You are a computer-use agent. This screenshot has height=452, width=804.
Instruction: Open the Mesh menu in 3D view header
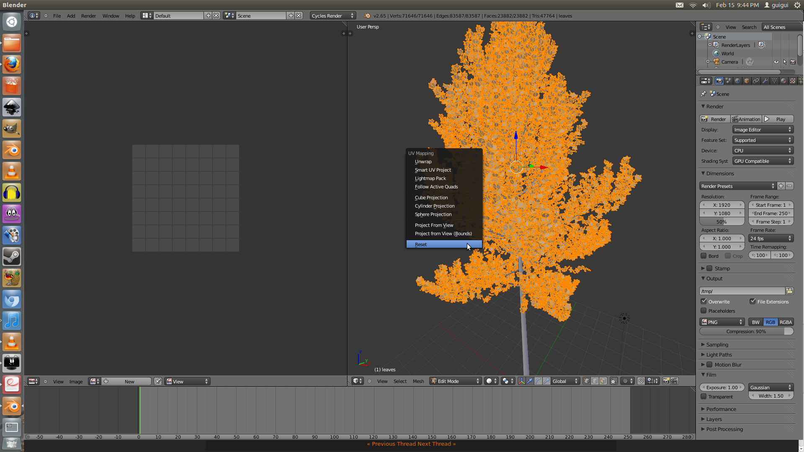point(418,381)
